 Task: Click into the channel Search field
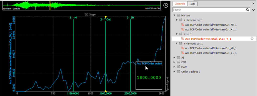[209, 10]
